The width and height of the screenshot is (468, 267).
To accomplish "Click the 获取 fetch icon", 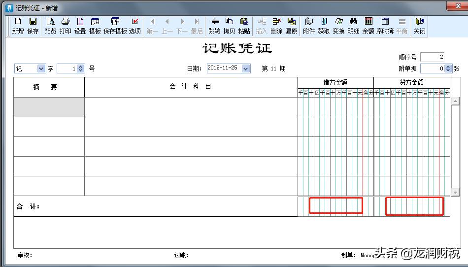I will pos(324,26).
